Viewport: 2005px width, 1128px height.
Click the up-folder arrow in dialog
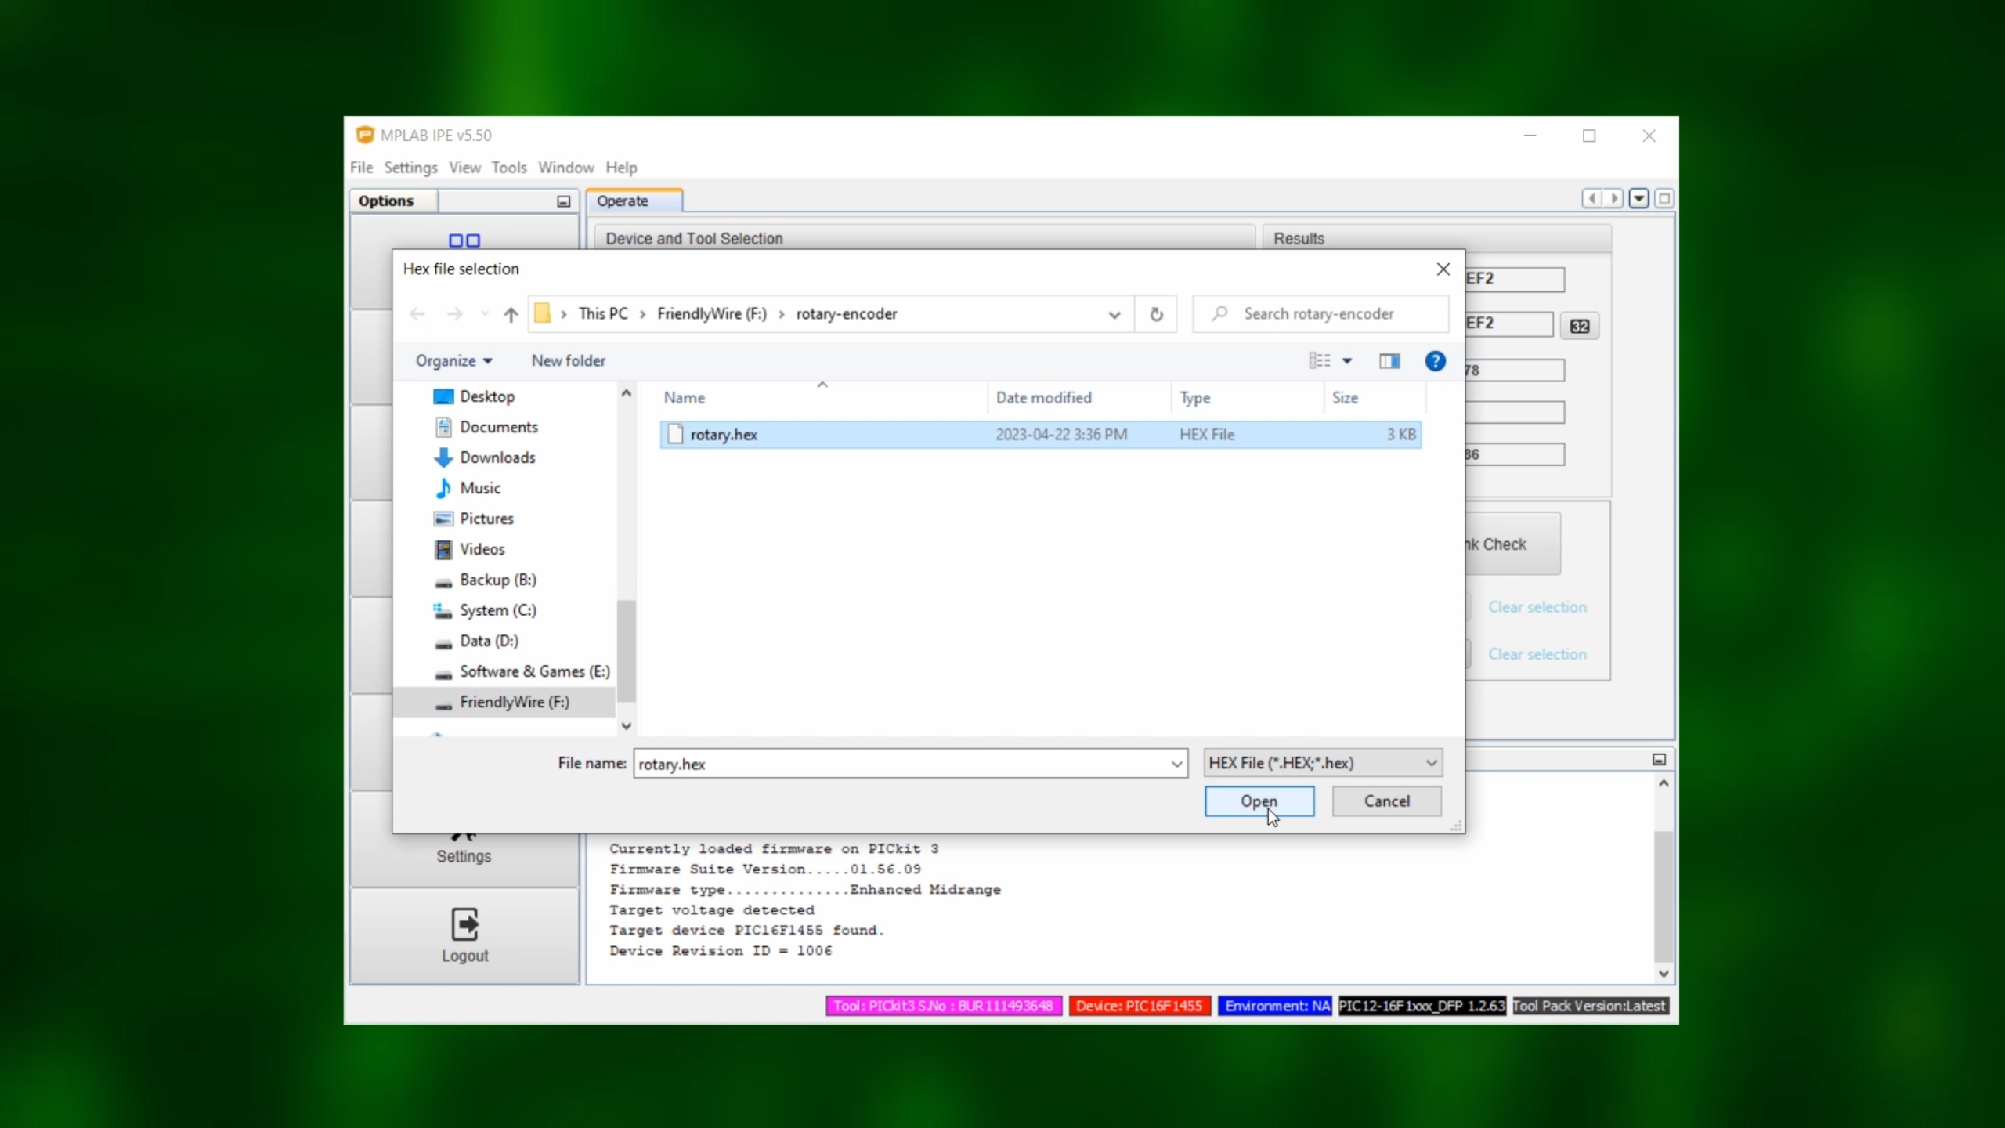511,314
